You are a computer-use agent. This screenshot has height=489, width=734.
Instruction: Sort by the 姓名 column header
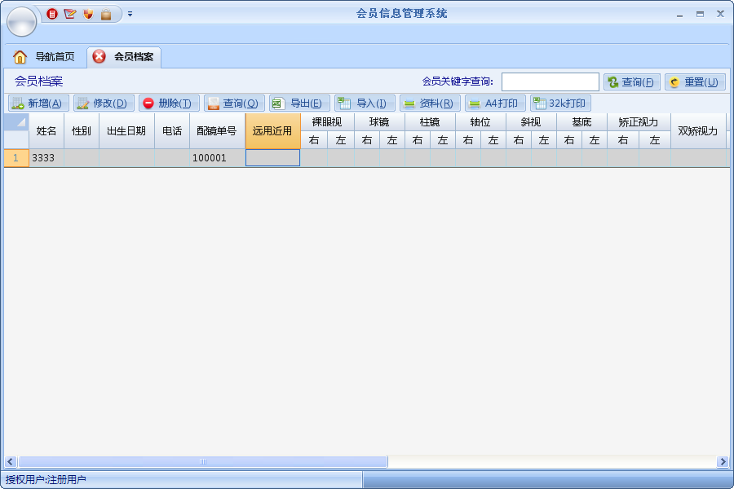[x=46, y=131]
